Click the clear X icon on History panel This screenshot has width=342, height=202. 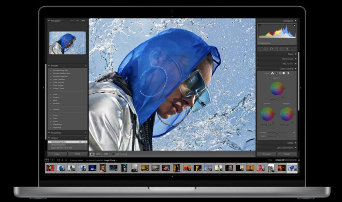[85, 138]
